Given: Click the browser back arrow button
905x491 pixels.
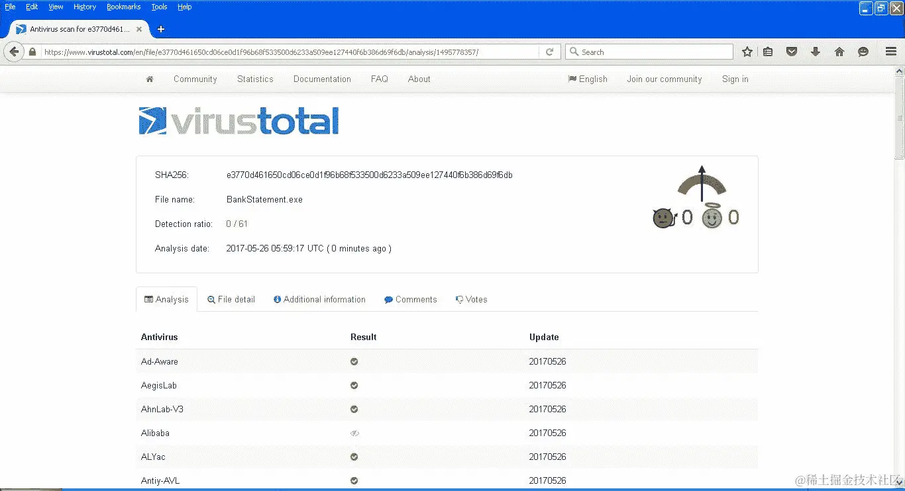Looking at the screenshot, I should [x=13, y=52].
